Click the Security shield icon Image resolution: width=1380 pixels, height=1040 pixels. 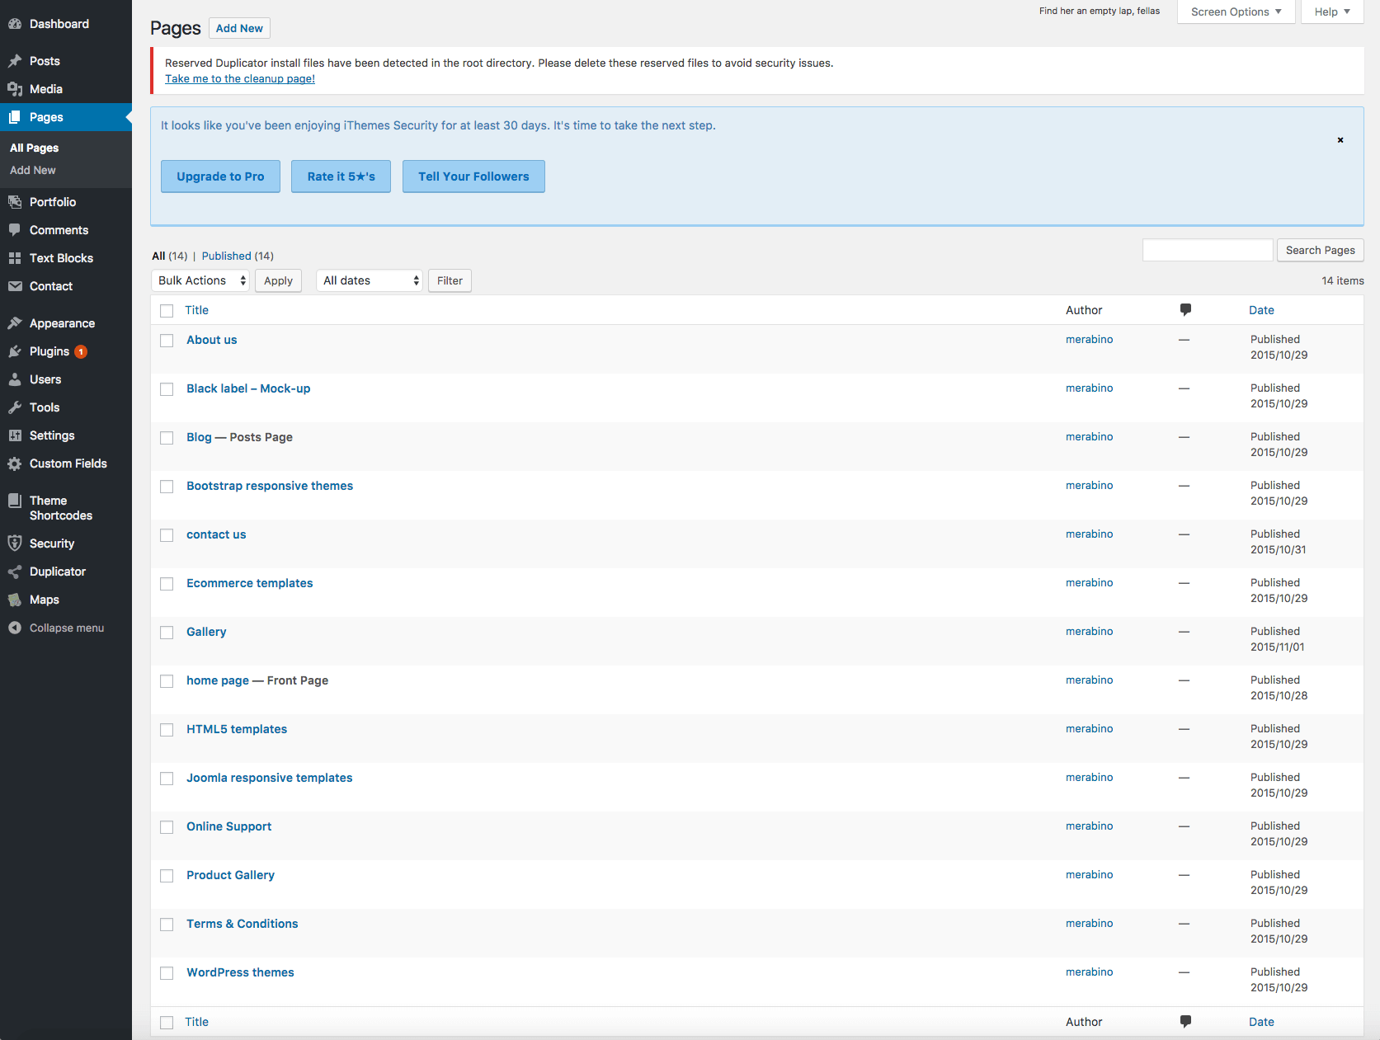[x=15, y=544]
